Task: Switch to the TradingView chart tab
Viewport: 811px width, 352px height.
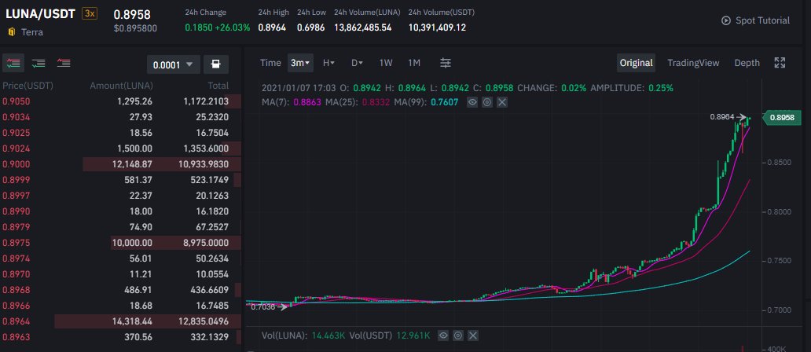Action: (x=693, y=63)
